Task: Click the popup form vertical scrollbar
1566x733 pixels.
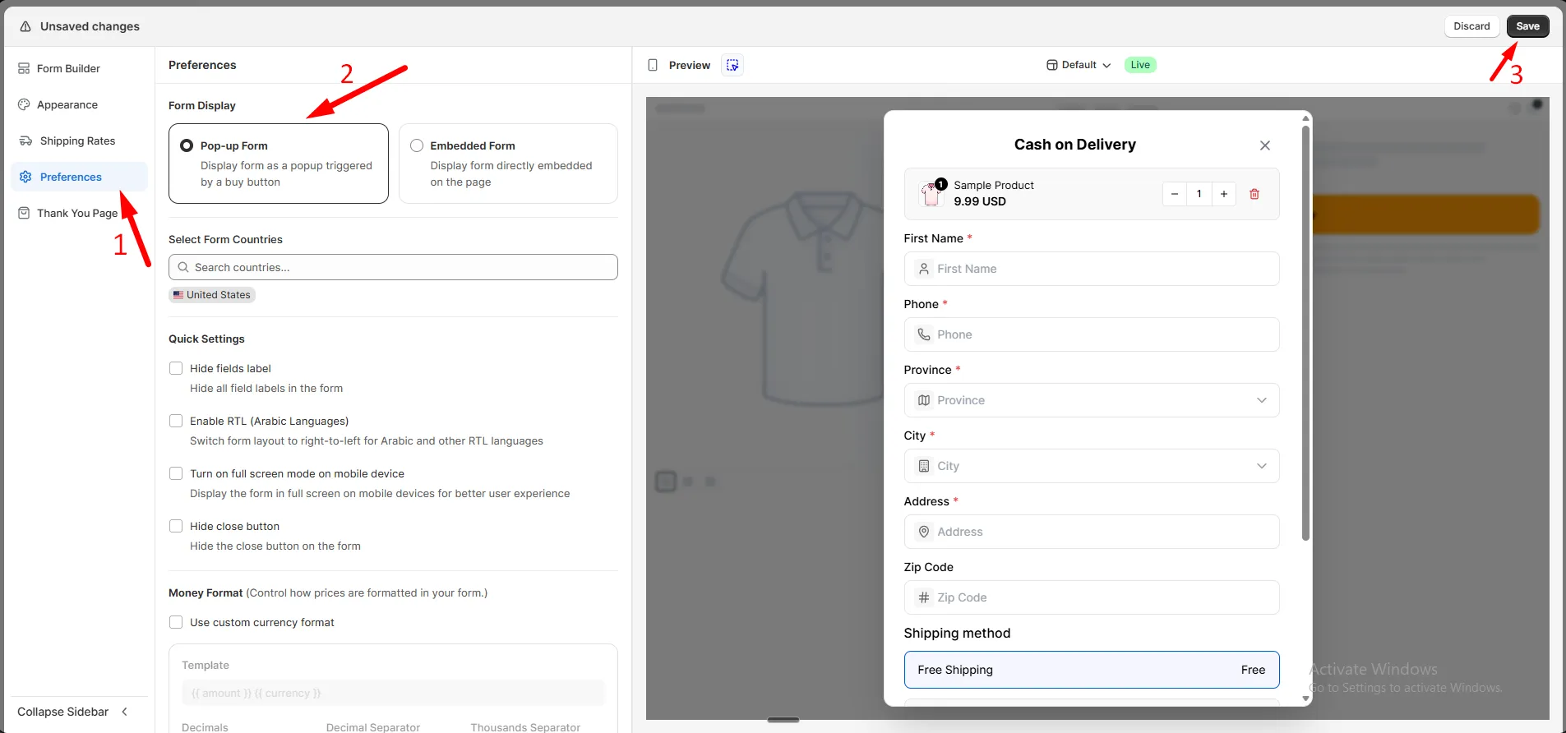Action: (1305, 333)
